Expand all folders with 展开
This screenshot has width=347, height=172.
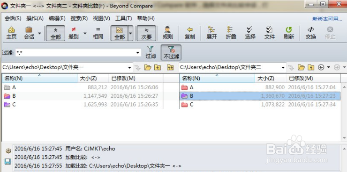(x=211, y=33)
